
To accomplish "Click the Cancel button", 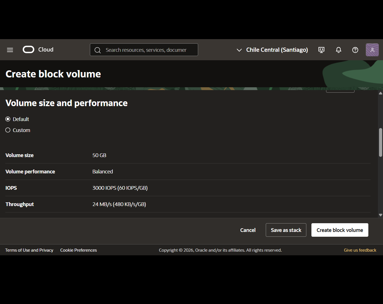I will (248, 230).
